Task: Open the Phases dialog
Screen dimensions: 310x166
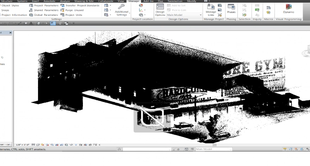Action: (x=231, y=9)
